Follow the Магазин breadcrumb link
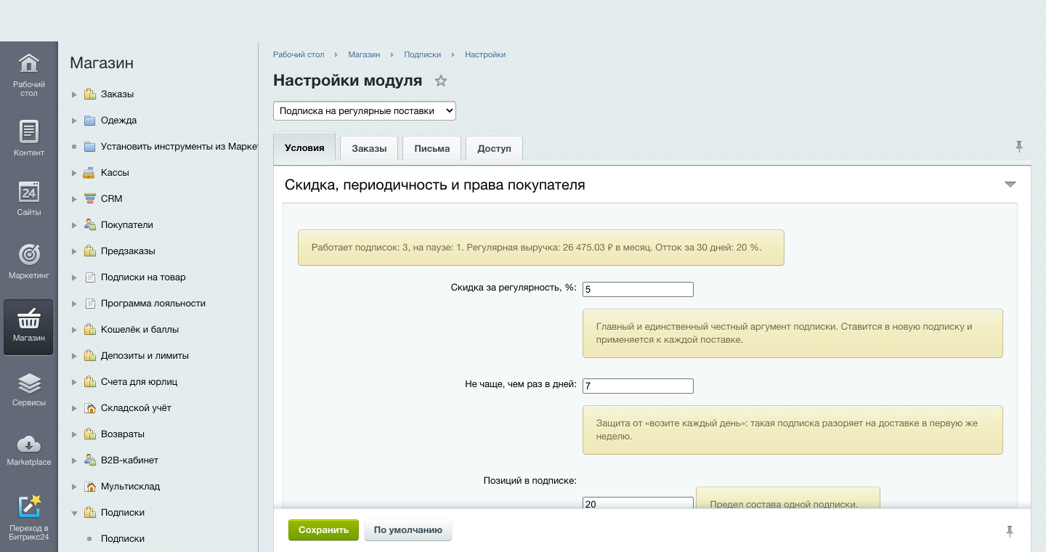The width and height of the screenshot is (1046, 552). click(364, 54)
